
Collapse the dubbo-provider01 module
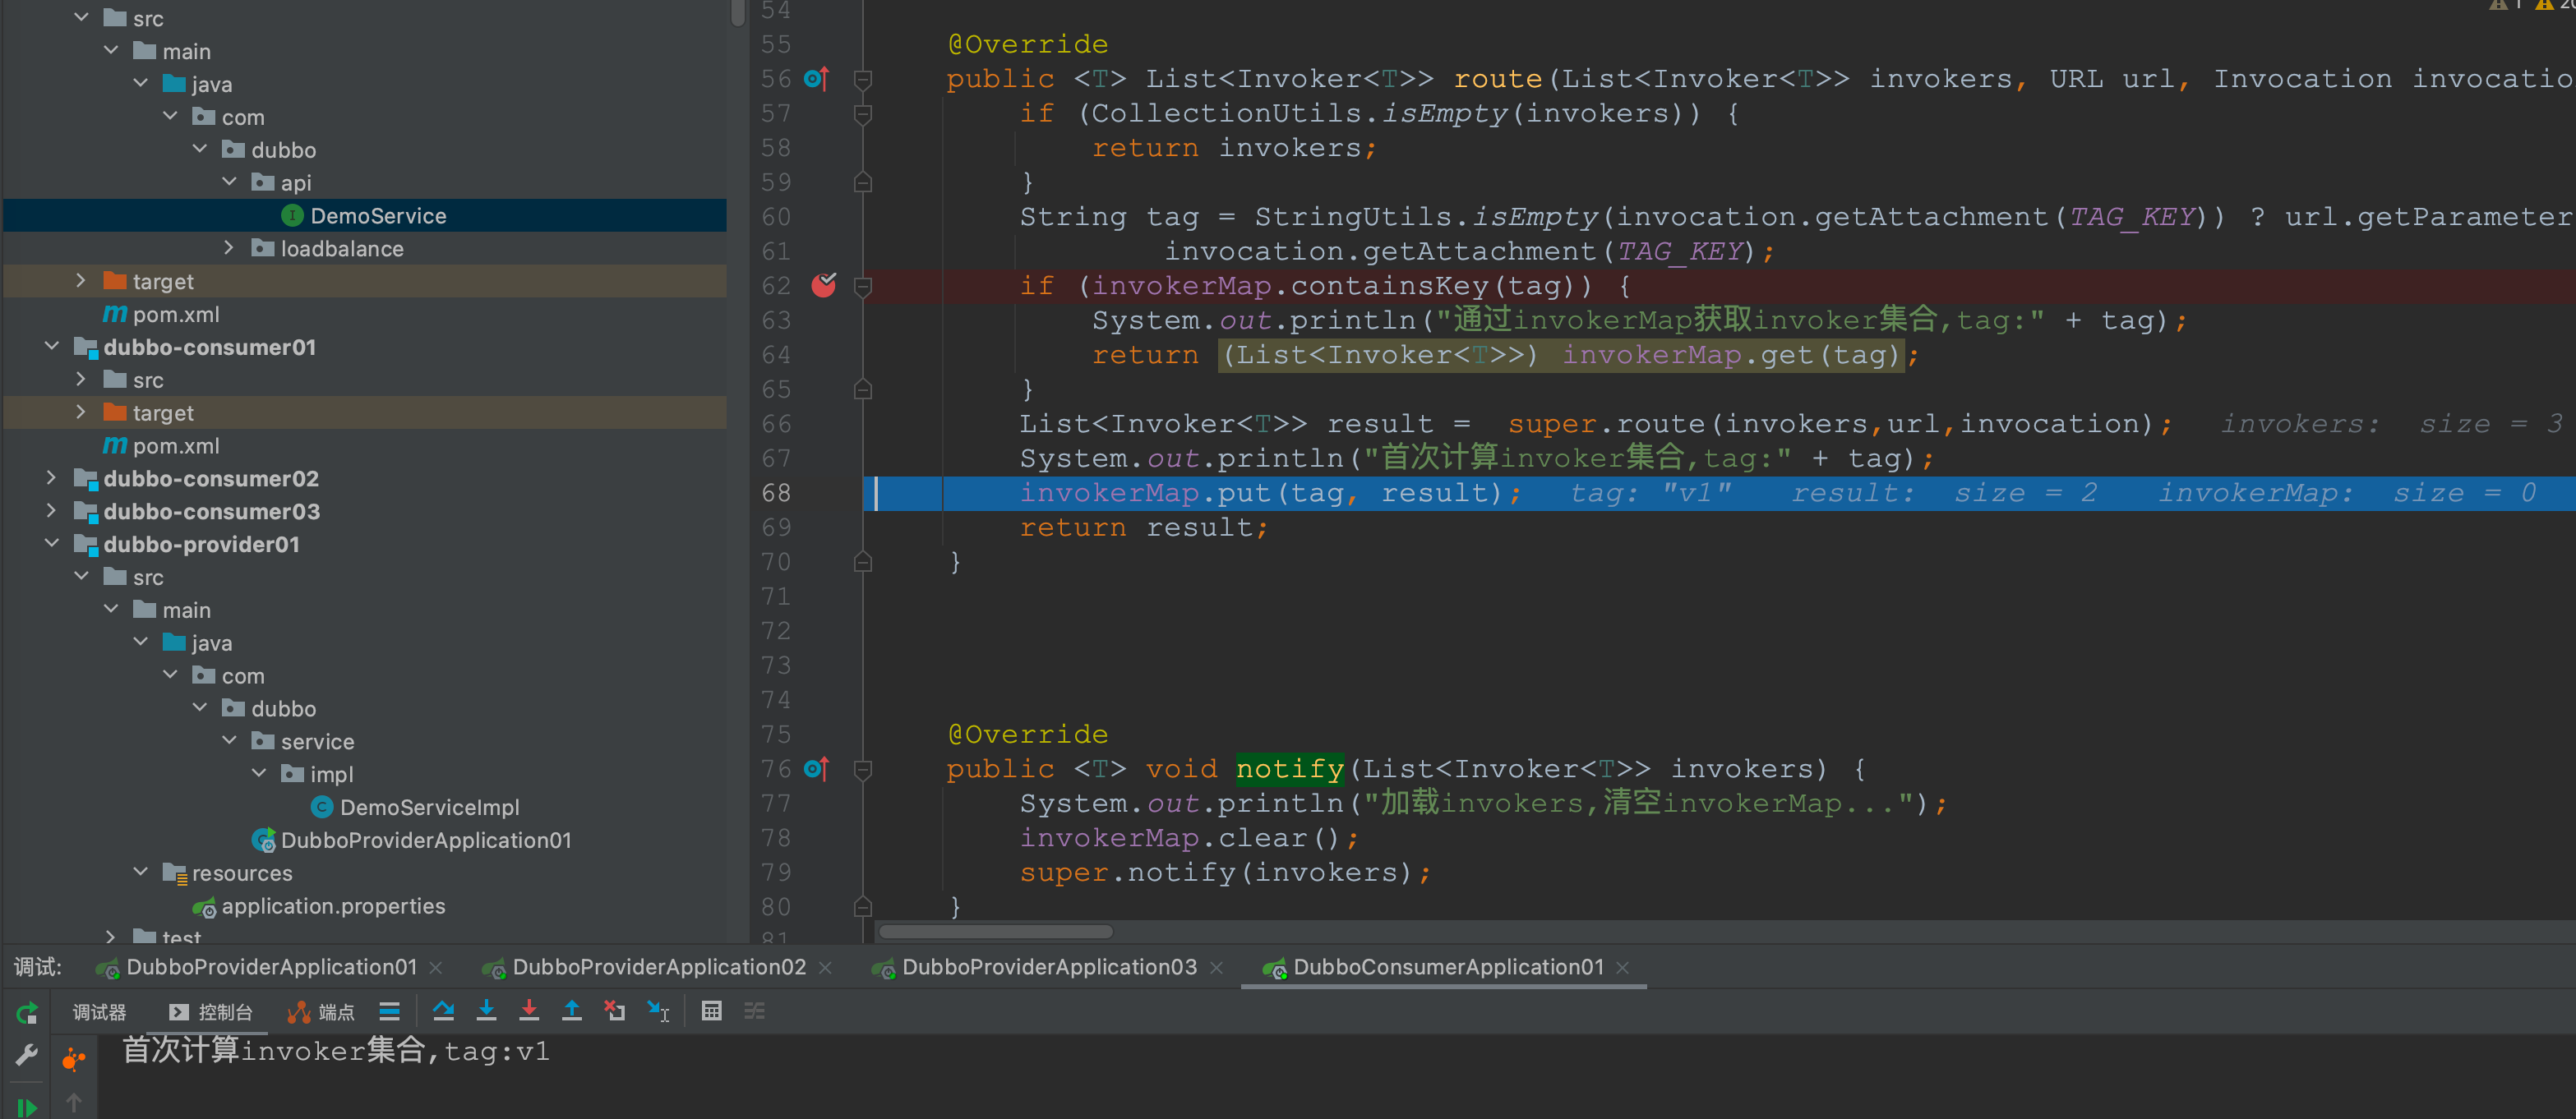click(51, 543)
